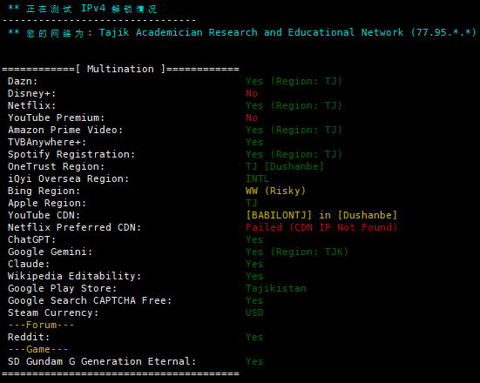Select the 'Yes' result for SD Gundam
Image resolution: width=480 pixels, height=383 pixels.
[254, 361]
